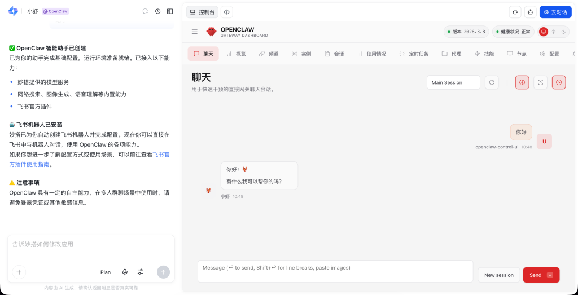Toggle the sidebar layout icon in left header
The height and width of the screenshot is (295, 578).
(170, 11)
